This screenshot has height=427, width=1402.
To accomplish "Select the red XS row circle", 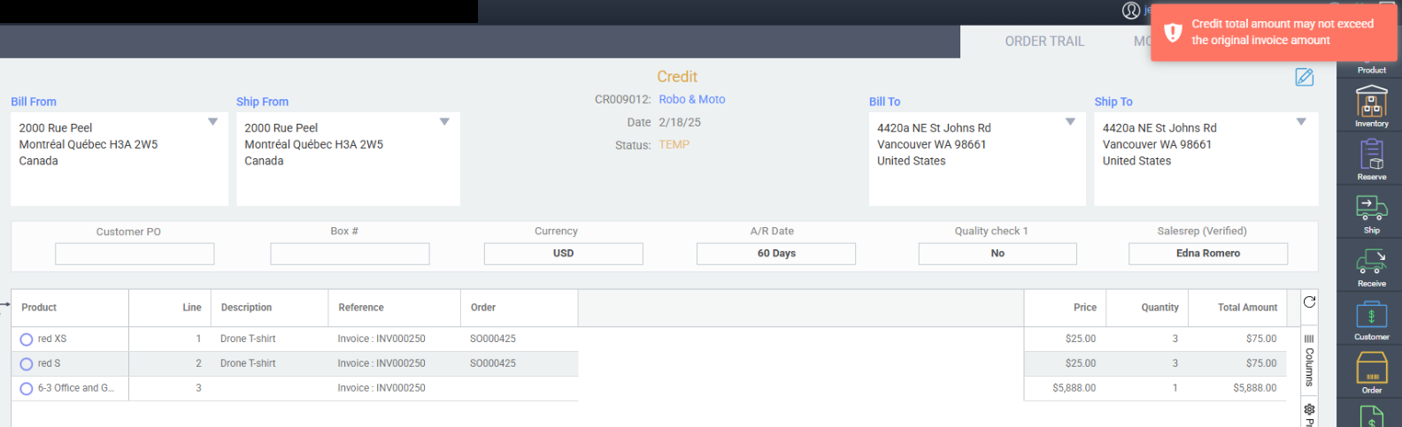I will [x=27, y=339].
